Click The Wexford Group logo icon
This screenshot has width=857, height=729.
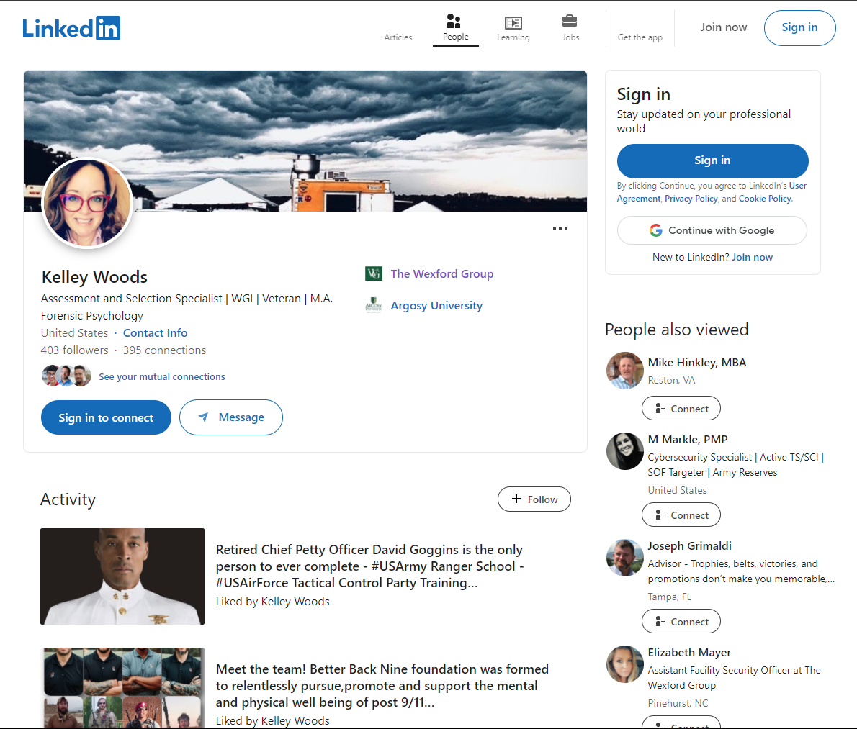(x=373, y=273)
